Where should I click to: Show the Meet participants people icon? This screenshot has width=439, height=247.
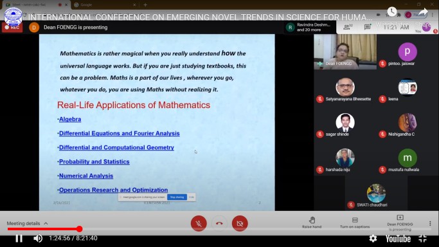347,27
